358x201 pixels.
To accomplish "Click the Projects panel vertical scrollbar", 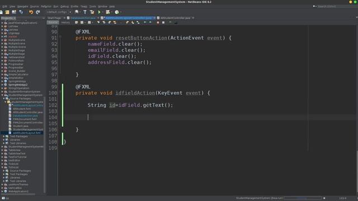I will click(x=44, y=145).
